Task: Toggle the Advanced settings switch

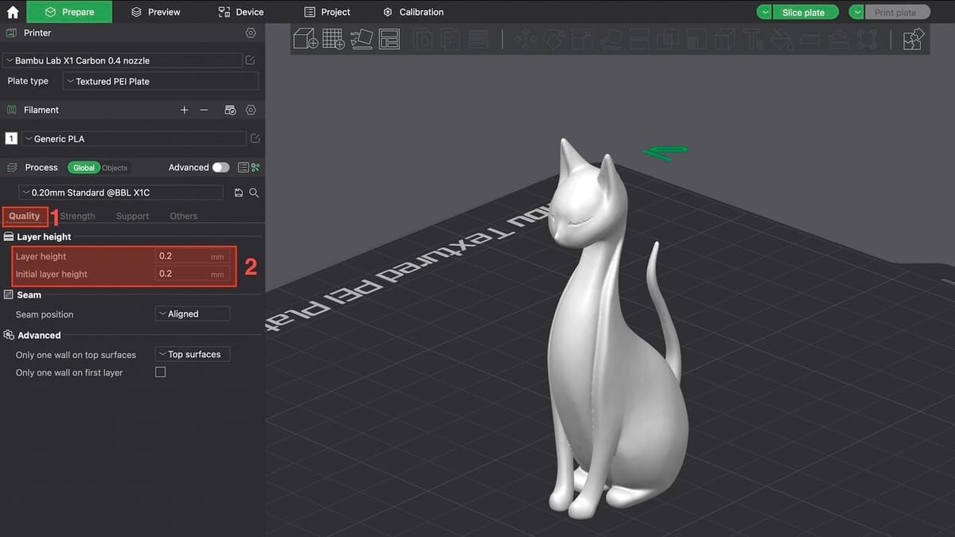Action: [x=220, y=168]
